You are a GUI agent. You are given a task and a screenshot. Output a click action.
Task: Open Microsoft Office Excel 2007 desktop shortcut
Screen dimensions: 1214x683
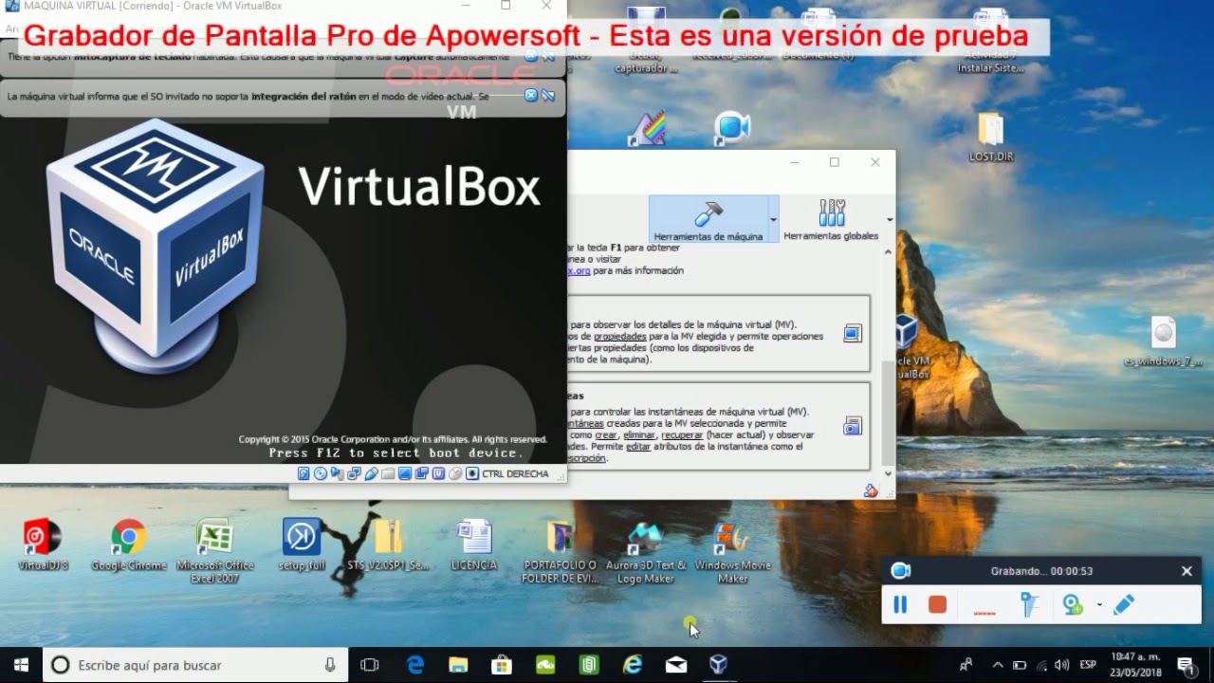[215, 551]
